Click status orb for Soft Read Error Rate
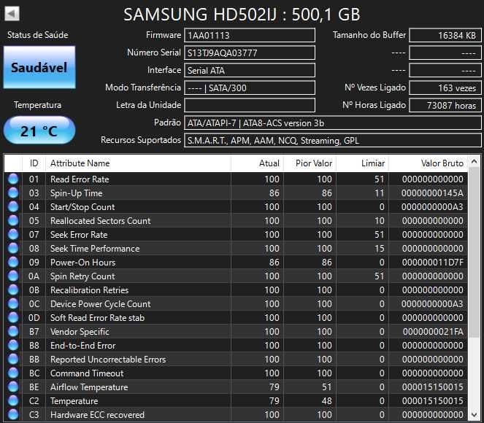 tap(13, 318)
